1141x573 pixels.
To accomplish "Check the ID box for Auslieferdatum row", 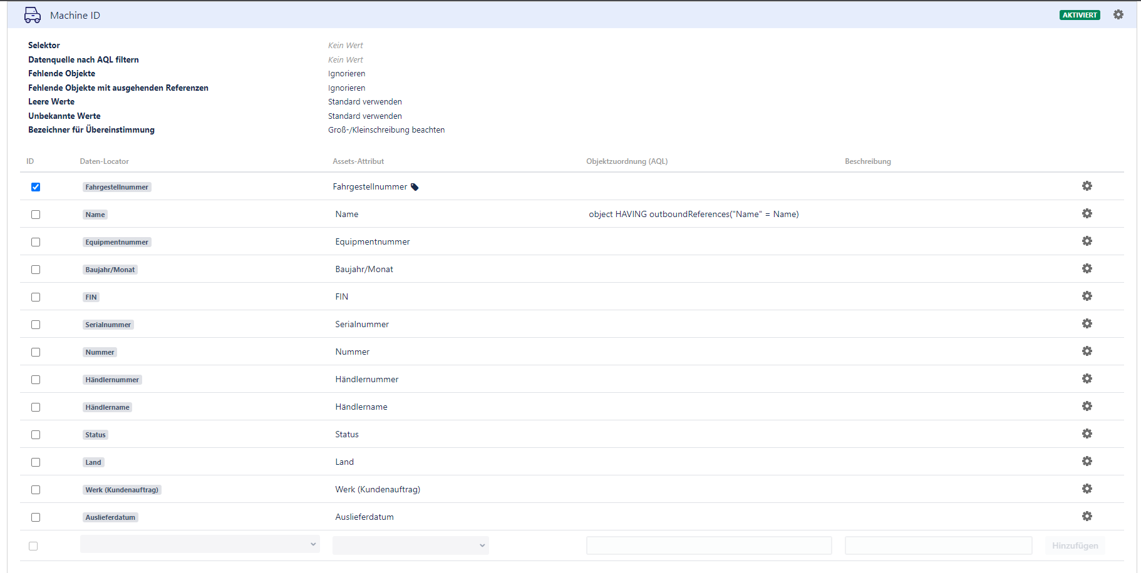I will [x=36, y=517].
